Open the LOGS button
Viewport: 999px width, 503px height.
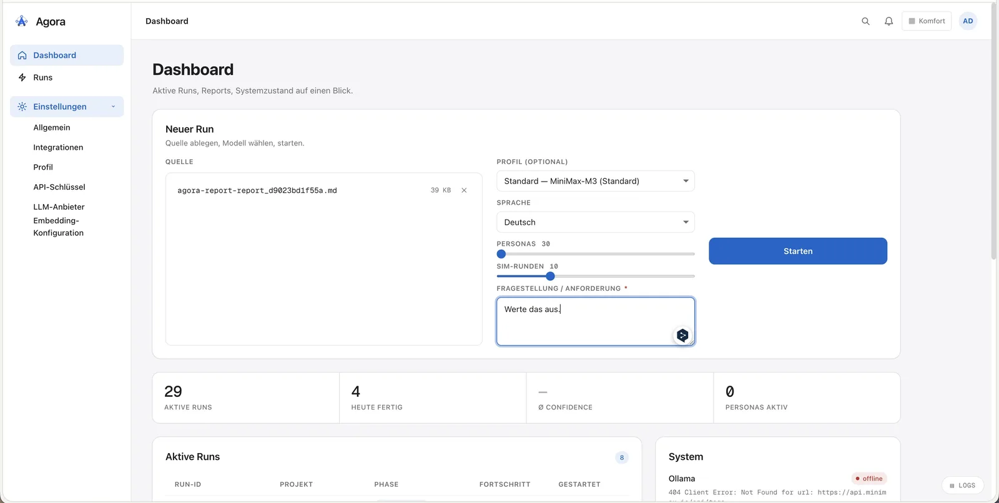[x=963, y=486]
